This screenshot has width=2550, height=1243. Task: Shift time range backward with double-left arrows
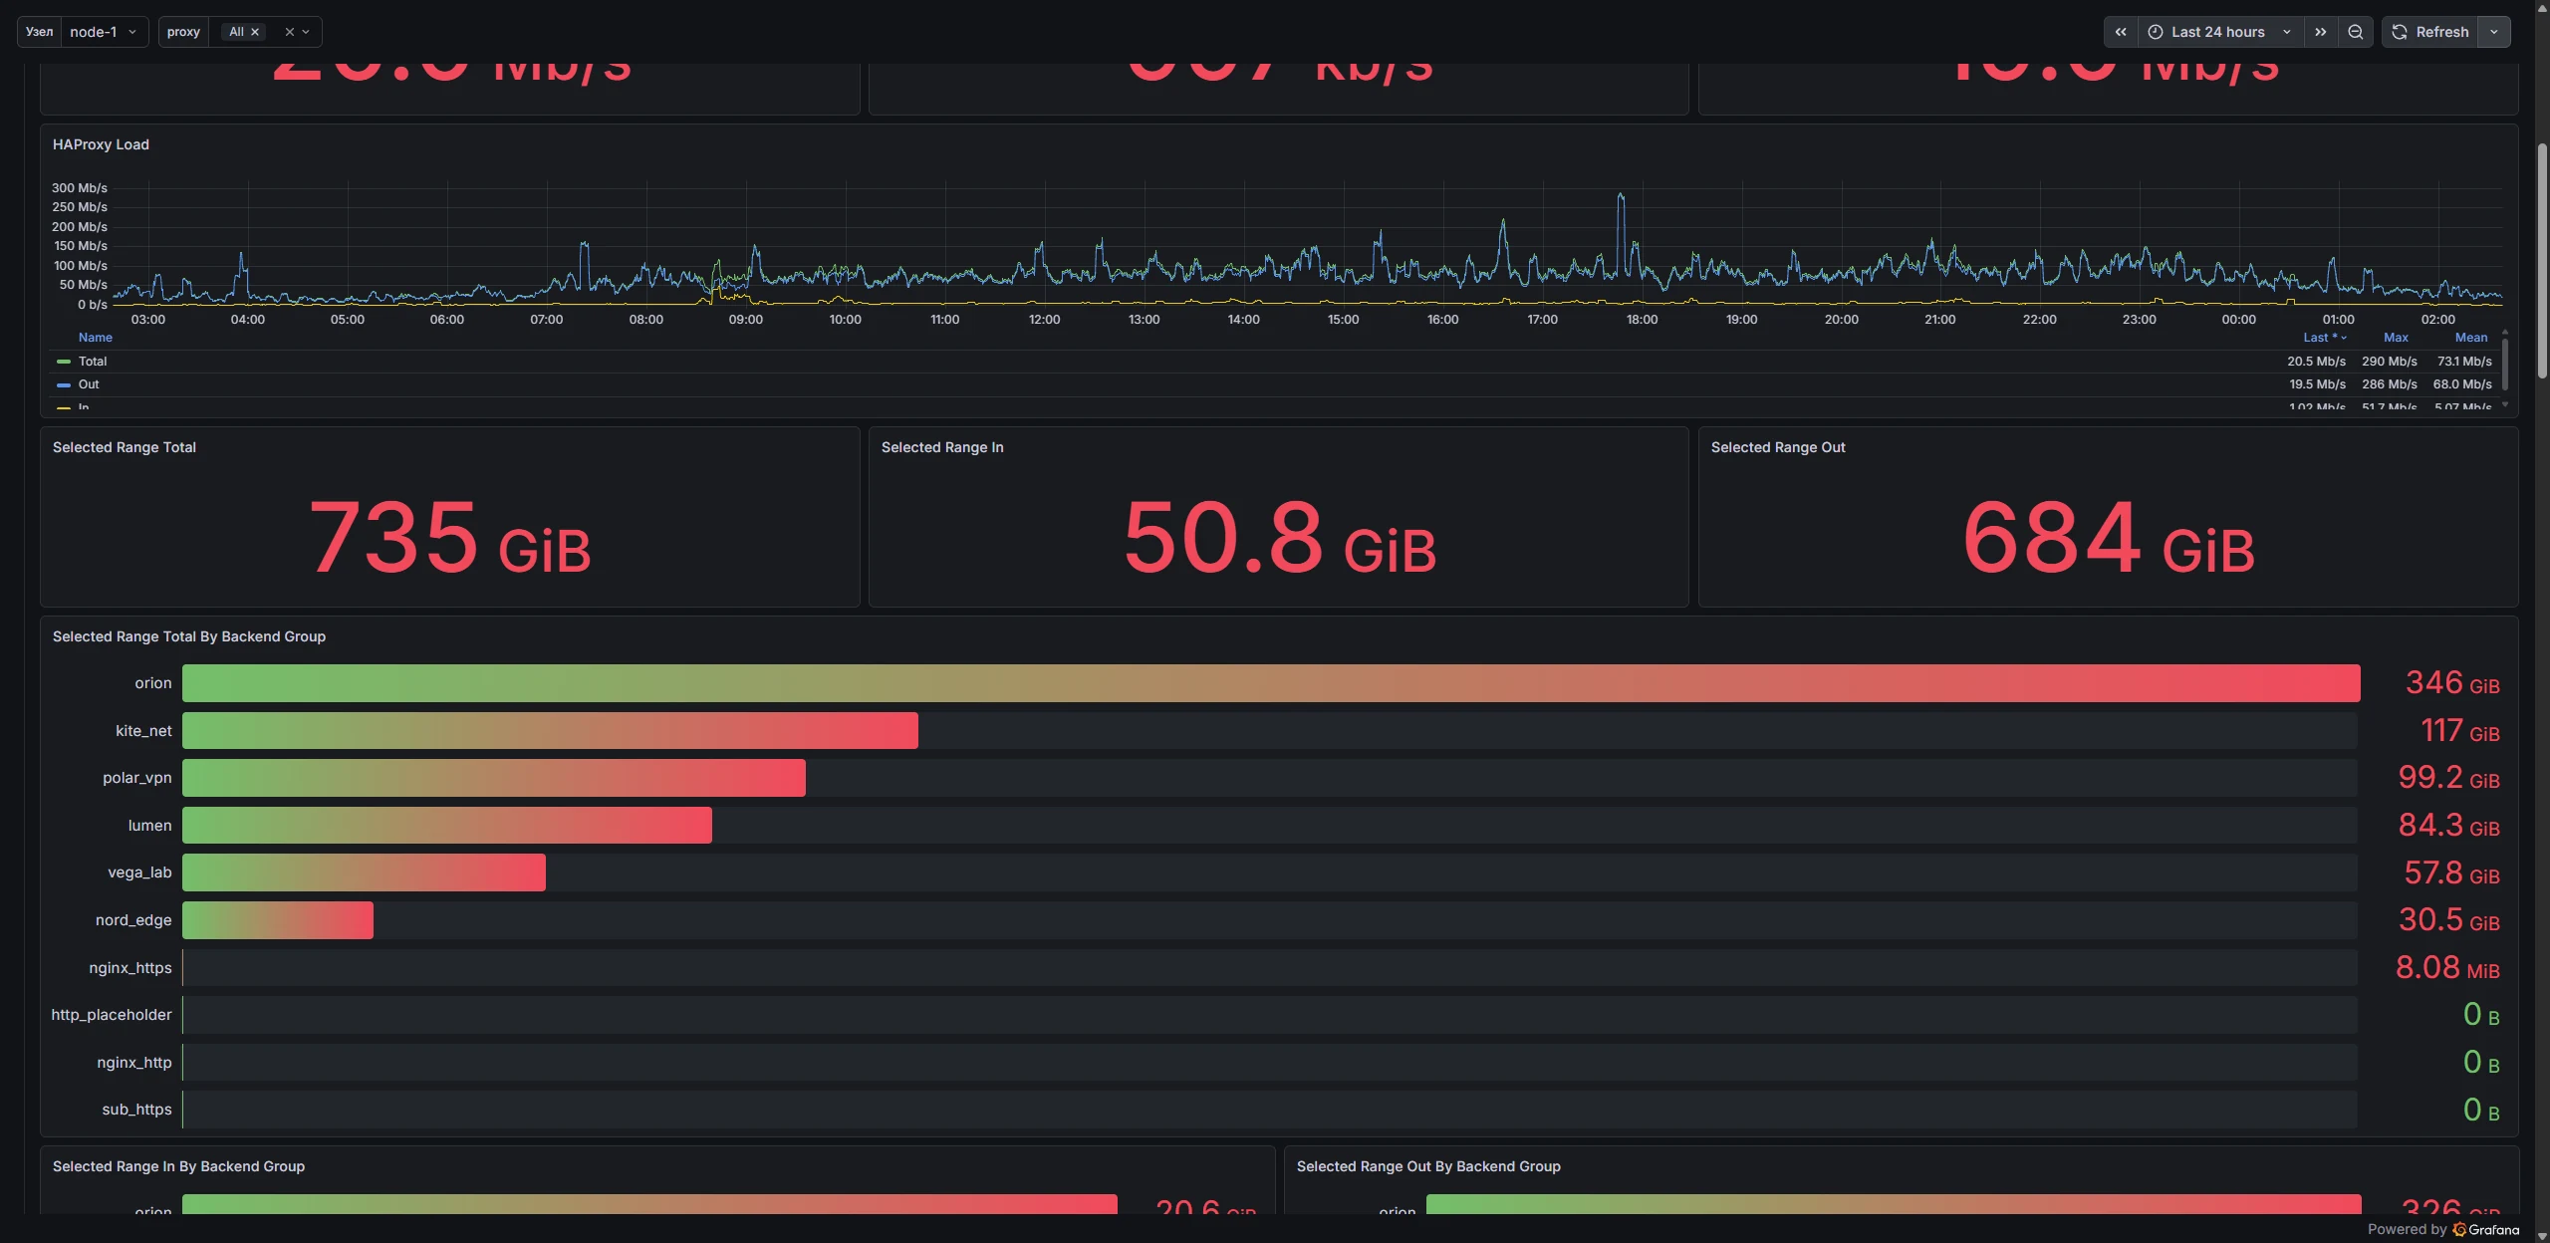[x=2121, y=32]
